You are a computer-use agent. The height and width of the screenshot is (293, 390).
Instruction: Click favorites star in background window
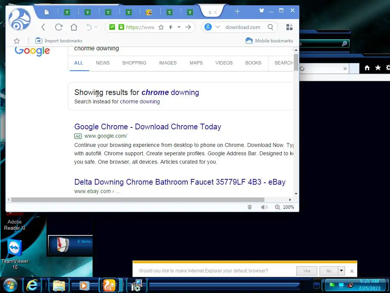[378, 68]
